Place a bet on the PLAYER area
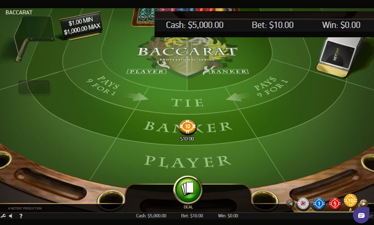The width and height of the screenshot is (374, 225). tap(187, 161)
